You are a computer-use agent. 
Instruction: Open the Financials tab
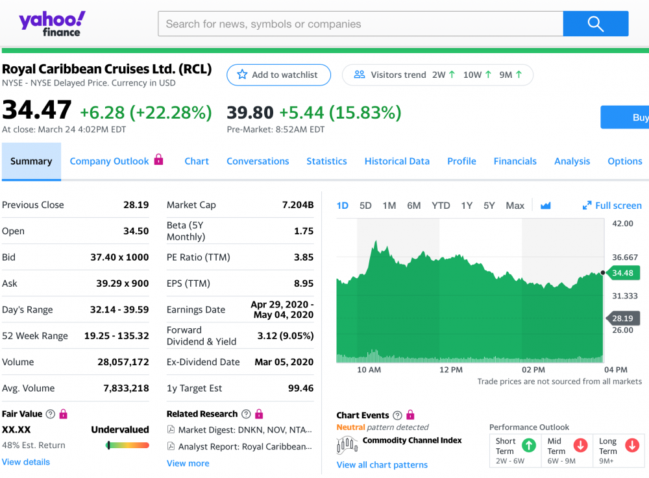(515, 161)
